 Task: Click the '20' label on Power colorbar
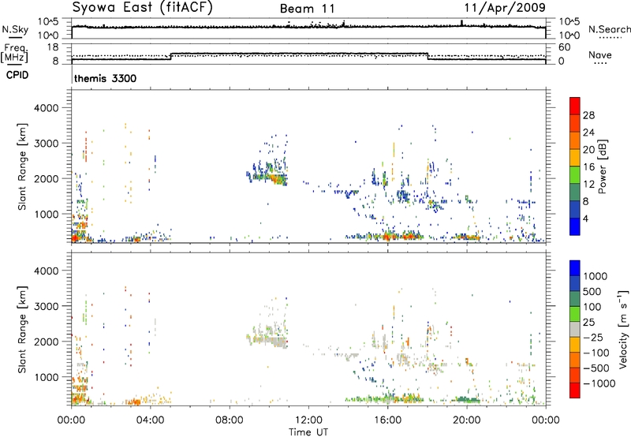[588, 150]
